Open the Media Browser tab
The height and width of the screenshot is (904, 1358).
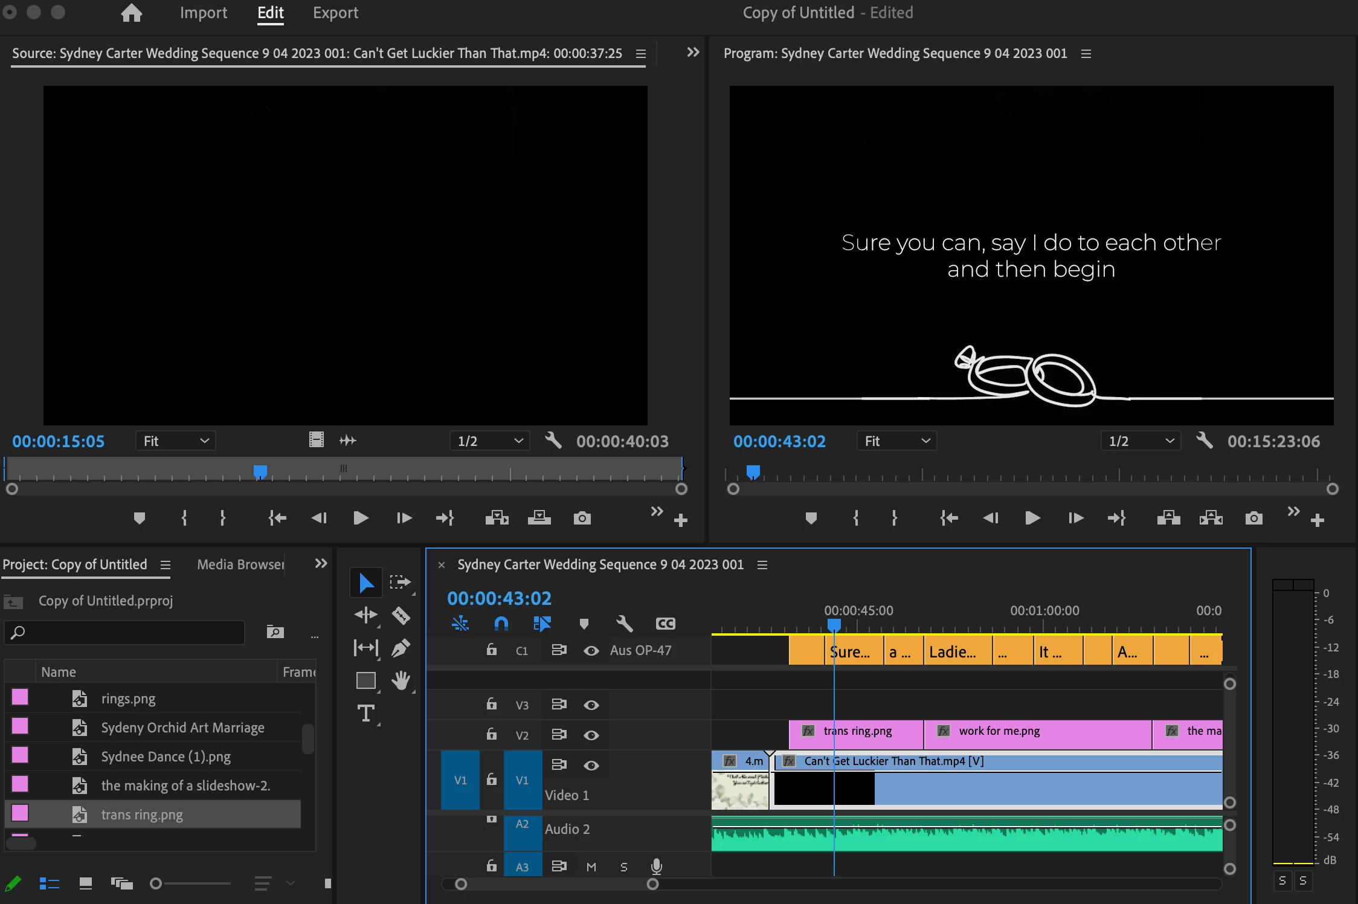point(240,564)
